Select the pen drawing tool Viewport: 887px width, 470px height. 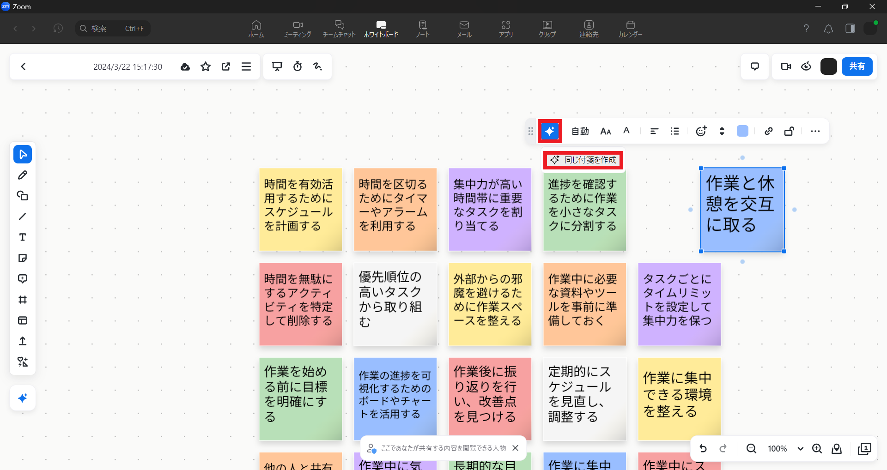[22, 175]
